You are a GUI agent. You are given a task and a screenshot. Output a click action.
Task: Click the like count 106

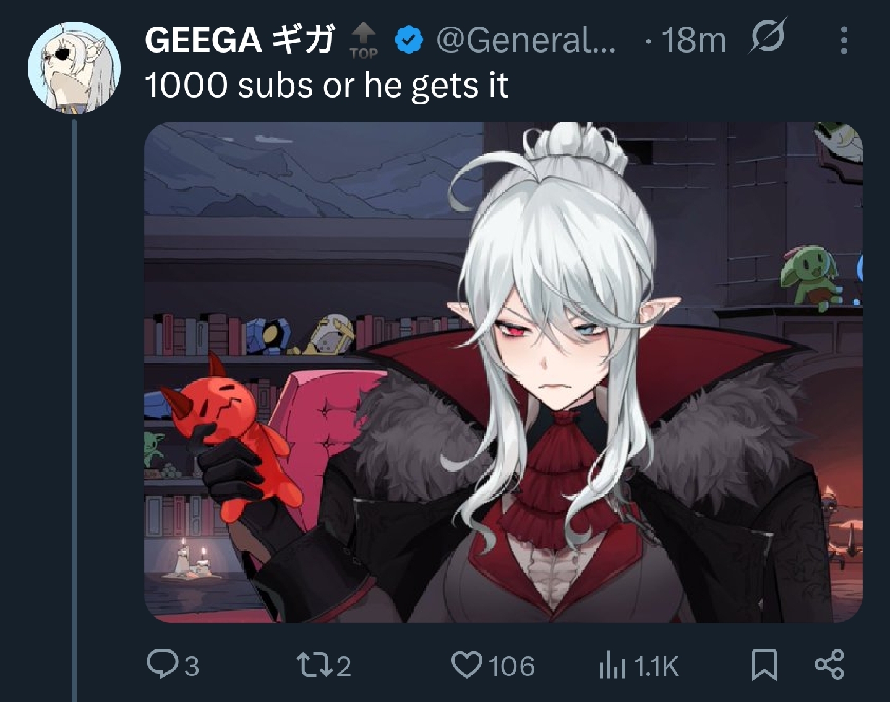click(x=511, y=666)
